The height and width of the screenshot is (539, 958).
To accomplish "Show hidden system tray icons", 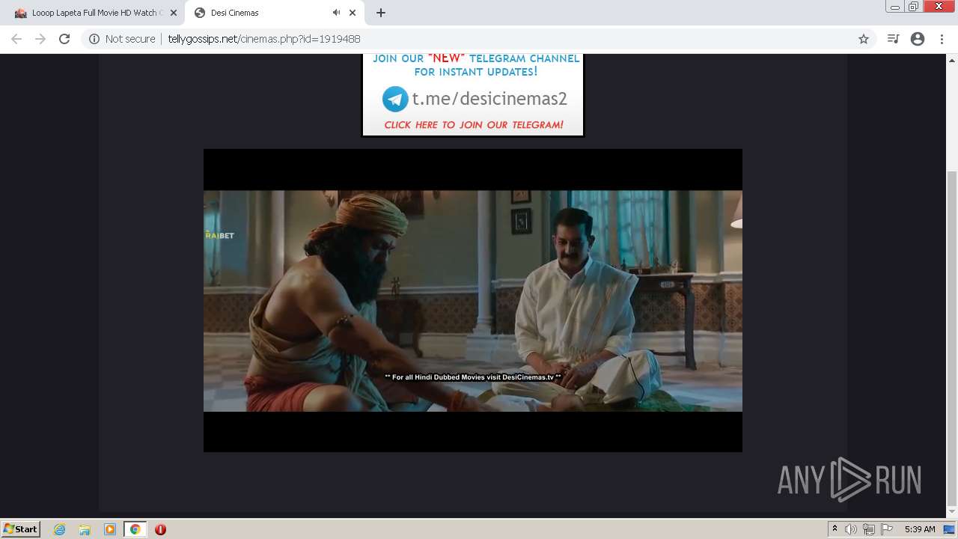I will coord(835,529).
